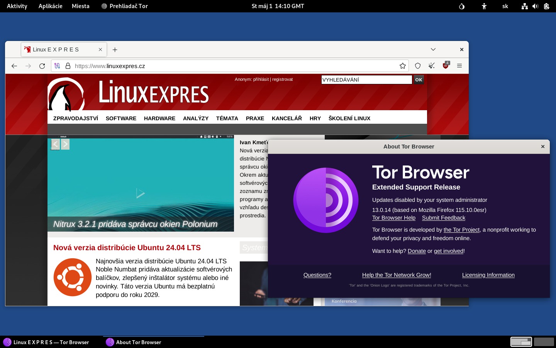The height and width of the screenshot is (348, 556).
Task: Switch to Linux EXPRES Tor Browser taskbar entry
Action: click(x=51, y=342)
